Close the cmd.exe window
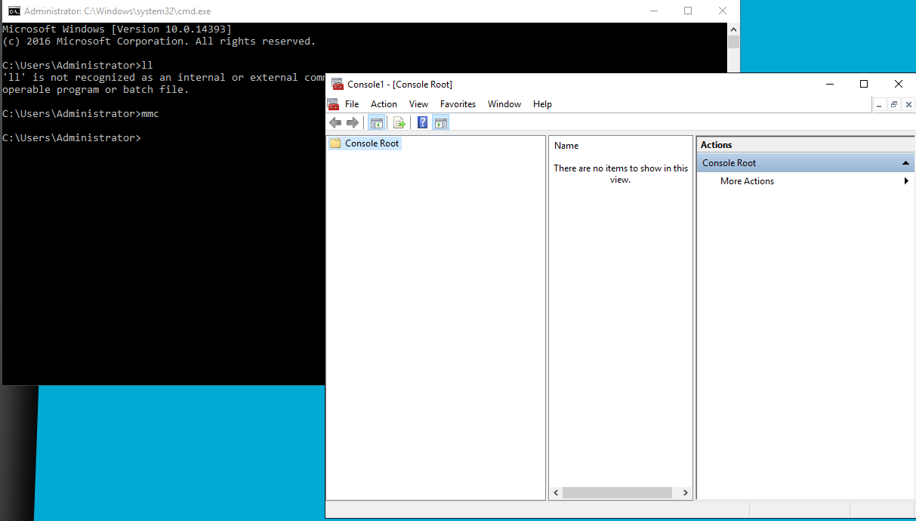 click(723, 11)
